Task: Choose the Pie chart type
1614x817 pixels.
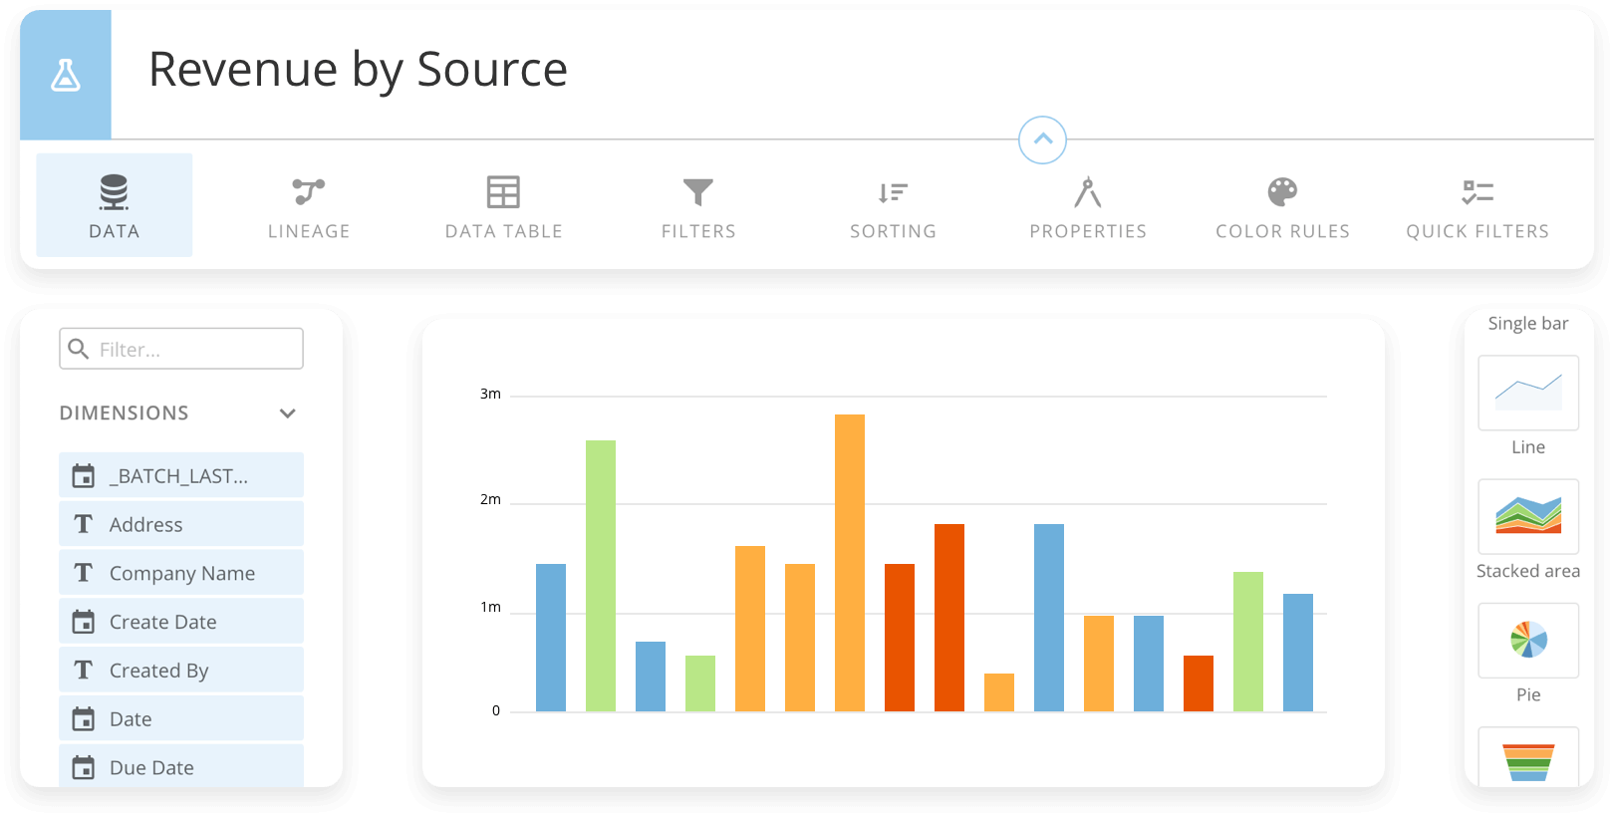Action: [x=1527, y=641]
